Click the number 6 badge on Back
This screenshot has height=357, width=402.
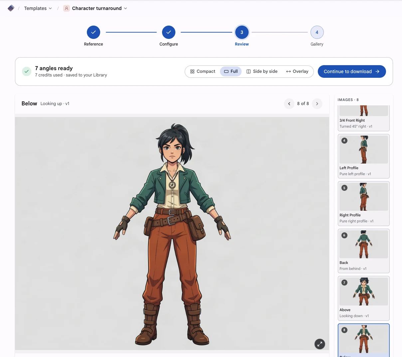coord(344,235)
